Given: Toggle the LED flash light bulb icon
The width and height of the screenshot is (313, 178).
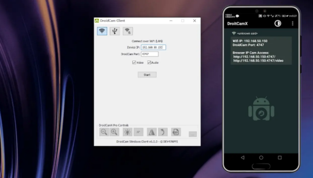Looking at the screenshot, I should (127, 132).
